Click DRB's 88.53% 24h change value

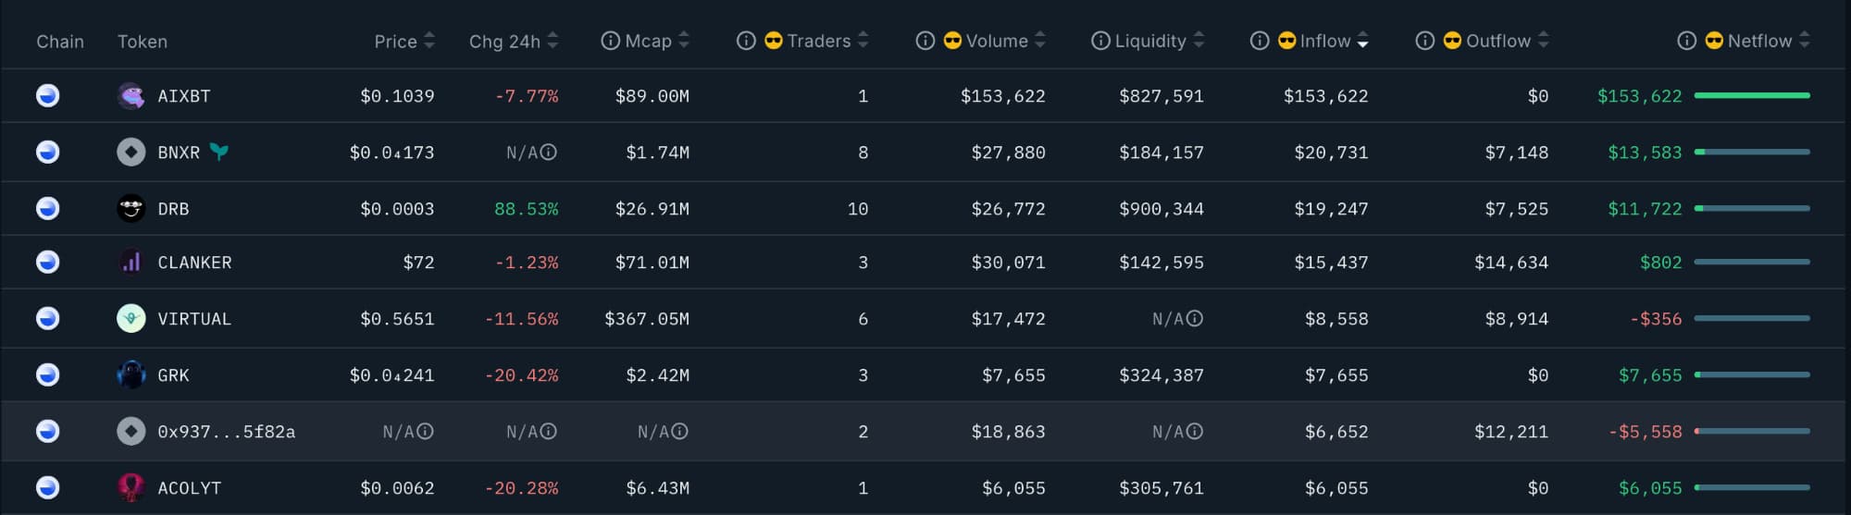coord(526,209)
